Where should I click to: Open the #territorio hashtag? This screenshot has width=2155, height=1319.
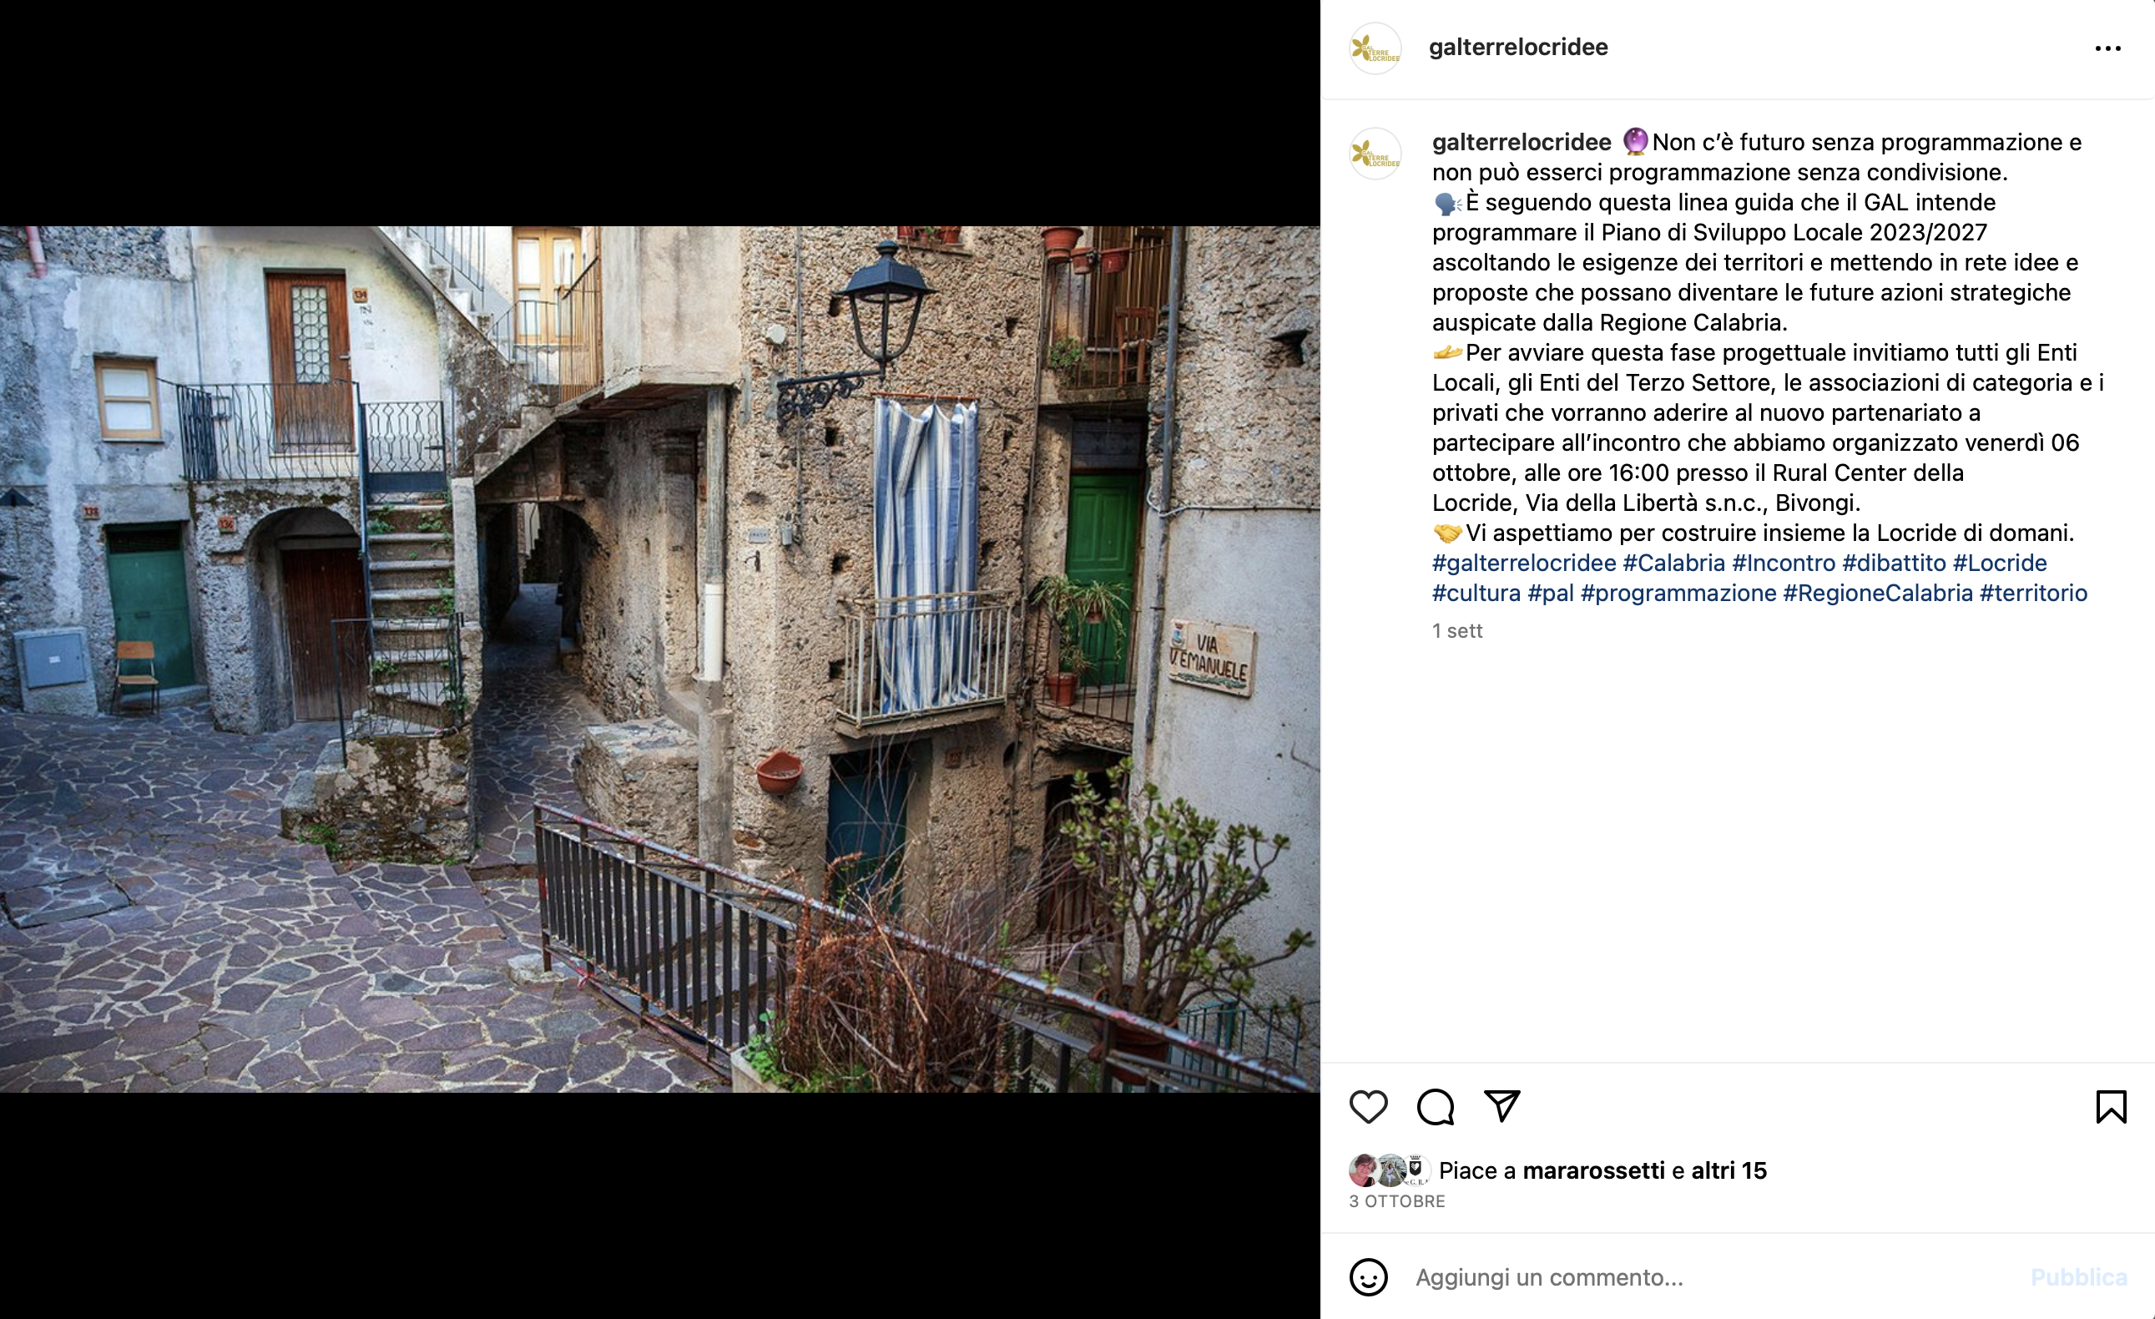click(x=2033, y=593)
